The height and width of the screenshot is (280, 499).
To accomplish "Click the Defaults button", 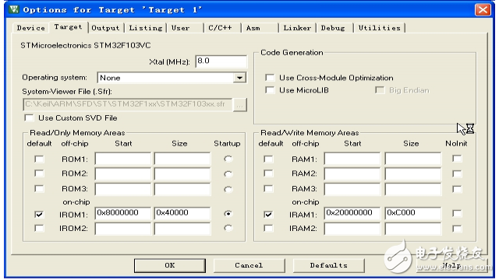I will pos(329,265).
